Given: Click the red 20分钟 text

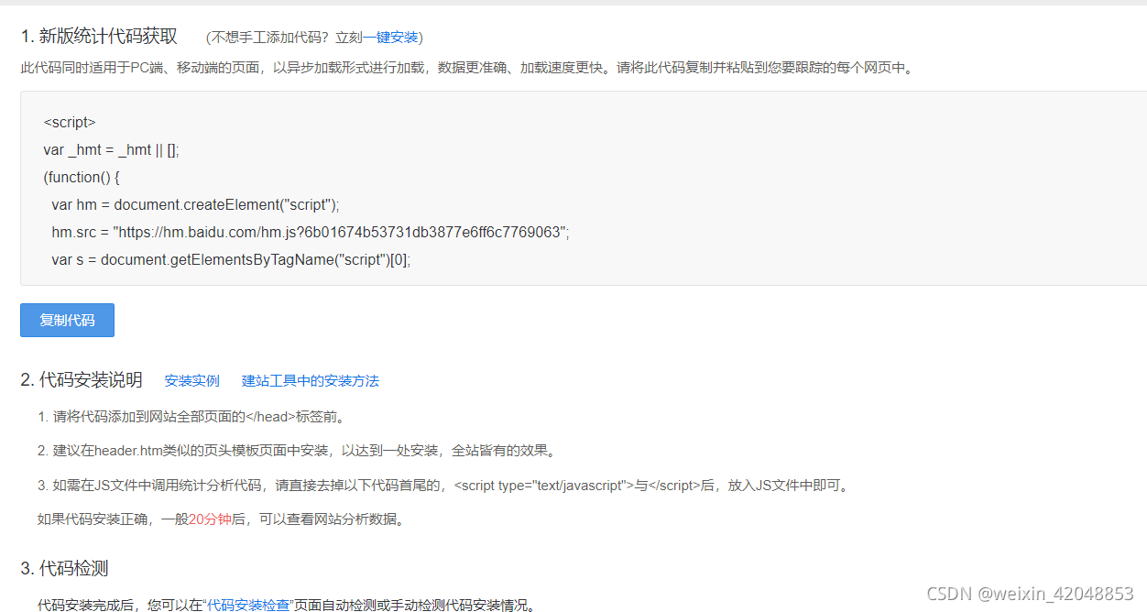Looking at the screenshot, I should click(210, 519).
